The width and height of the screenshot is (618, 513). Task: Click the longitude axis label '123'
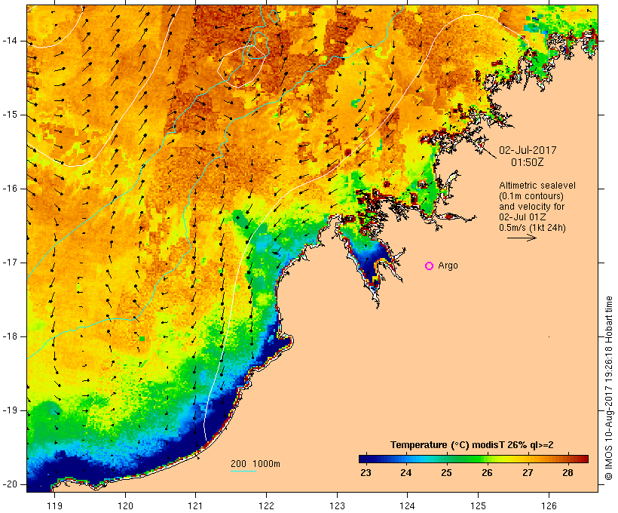click(x=337, y=505)
